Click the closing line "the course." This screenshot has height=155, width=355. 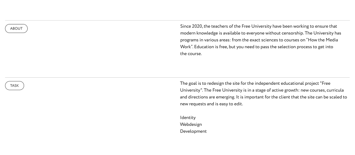pyautogui.click(x=191, y=54)
